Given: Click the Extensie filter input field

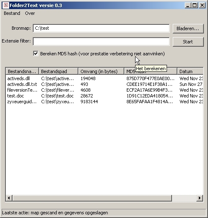Looking at the screenshot, I should [101, 41].
